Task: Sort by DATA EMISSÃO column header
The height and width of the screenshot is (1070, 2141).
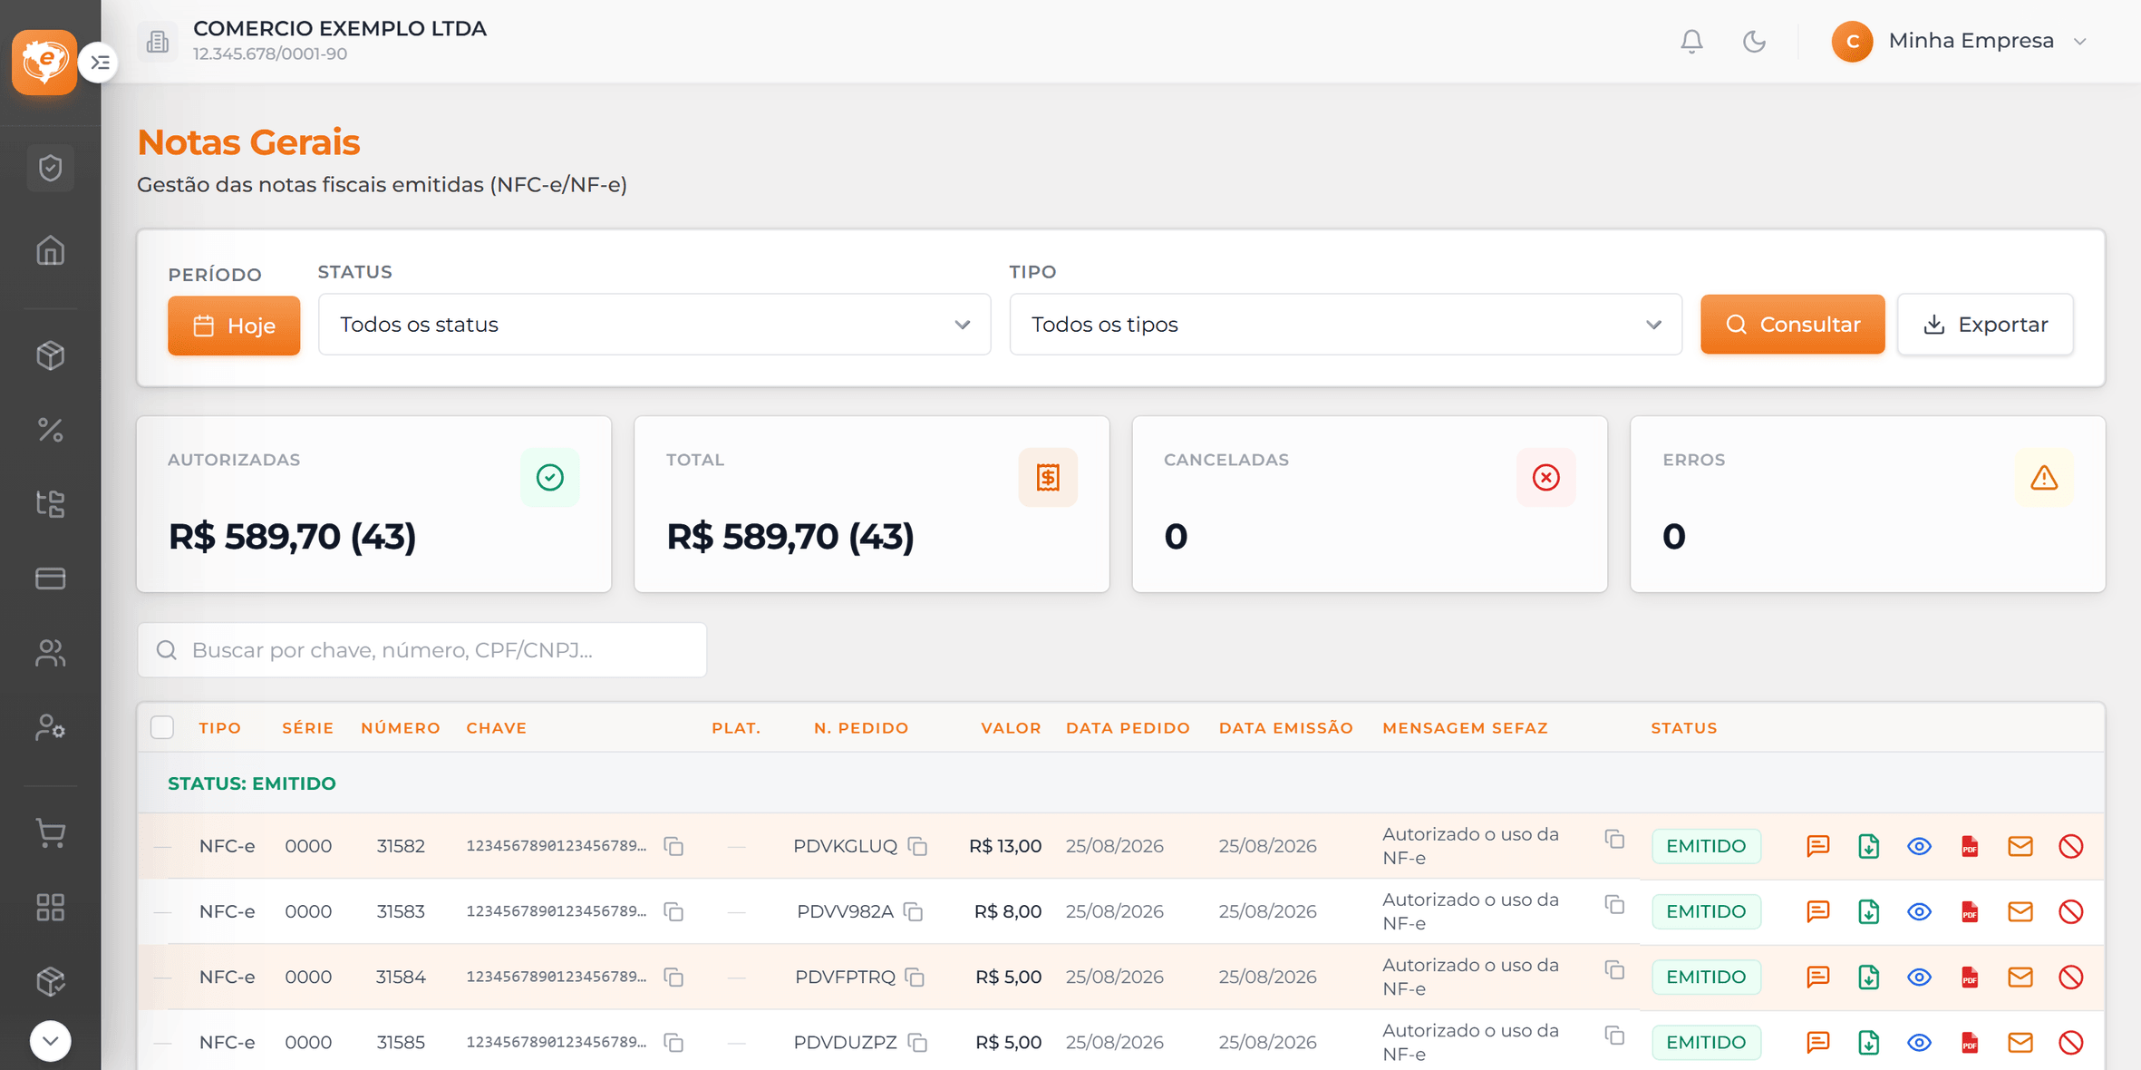Action: pos(1285,728)
